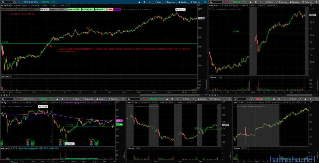Enter symbol field in top-right BA chart

point(216,2)
